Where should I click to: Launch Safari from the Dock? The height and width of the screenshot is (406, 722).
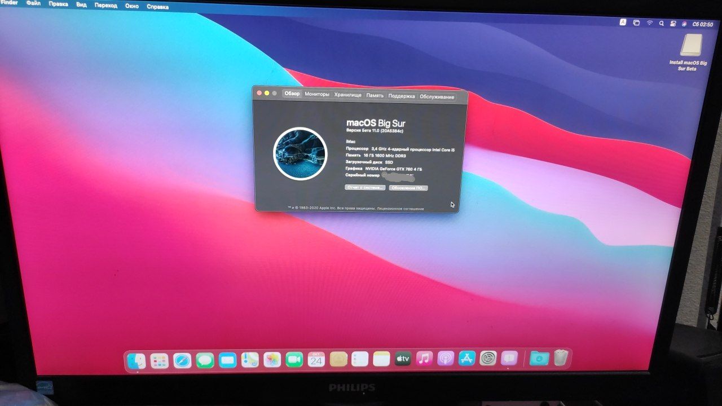pos(182,360)
